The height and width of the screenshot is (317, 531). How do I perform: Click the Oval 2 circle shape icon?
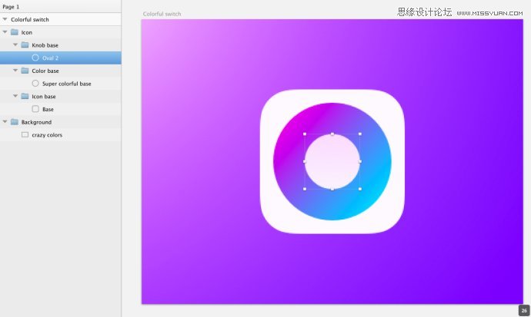point(35,58)
